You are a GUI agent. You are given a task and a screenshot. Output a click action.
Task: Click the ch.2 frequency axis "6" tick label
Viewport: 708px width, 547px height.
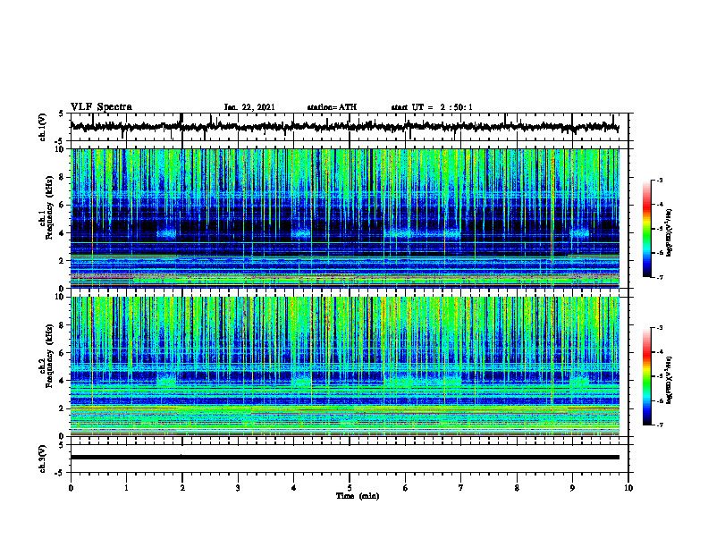(x=63, y=353)
